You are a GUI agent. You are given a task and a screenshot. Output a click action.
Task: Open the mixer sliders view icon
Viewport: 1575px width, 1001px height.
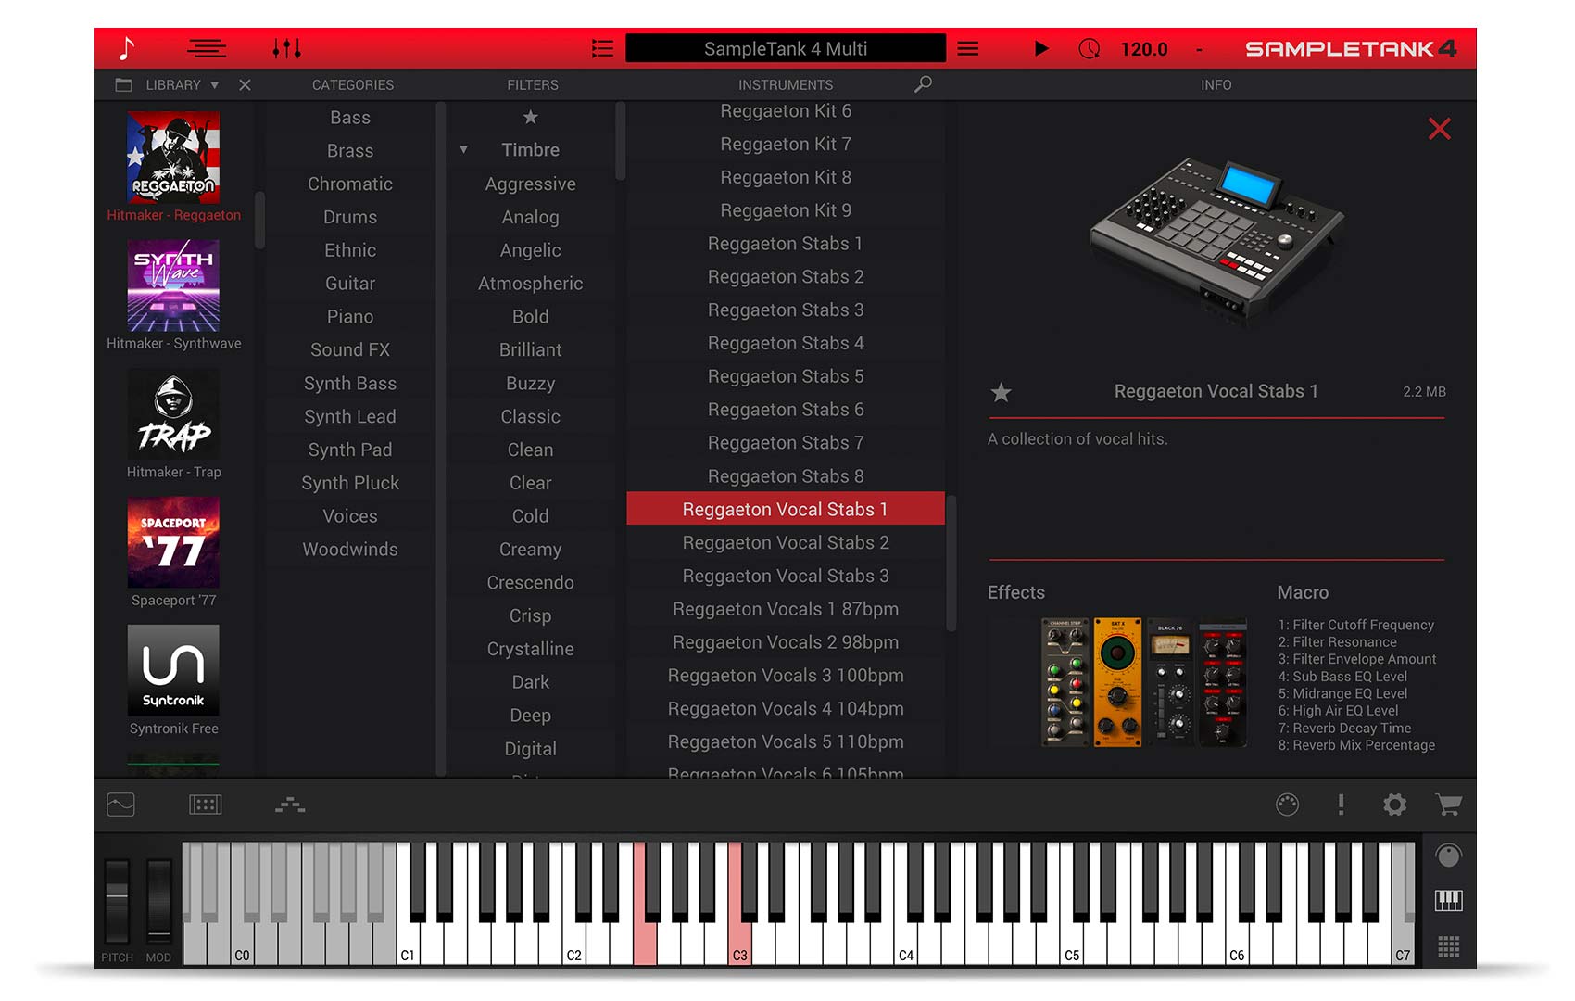tap(286, 48)
